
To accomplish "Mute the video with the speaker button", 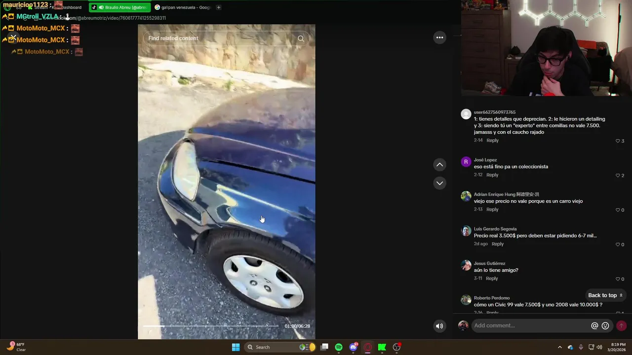I will 439,326.
